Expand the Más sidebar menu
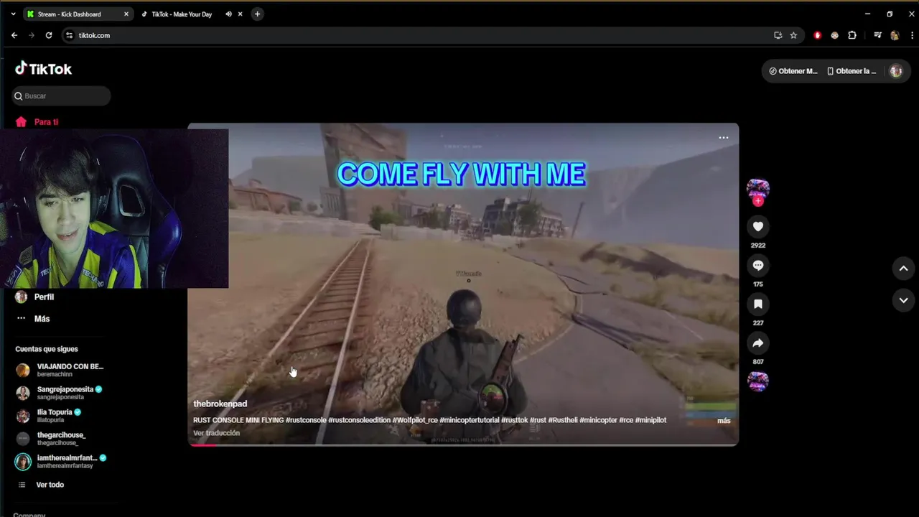This screenshot has width=919, height=517. [x=33, y=319]
